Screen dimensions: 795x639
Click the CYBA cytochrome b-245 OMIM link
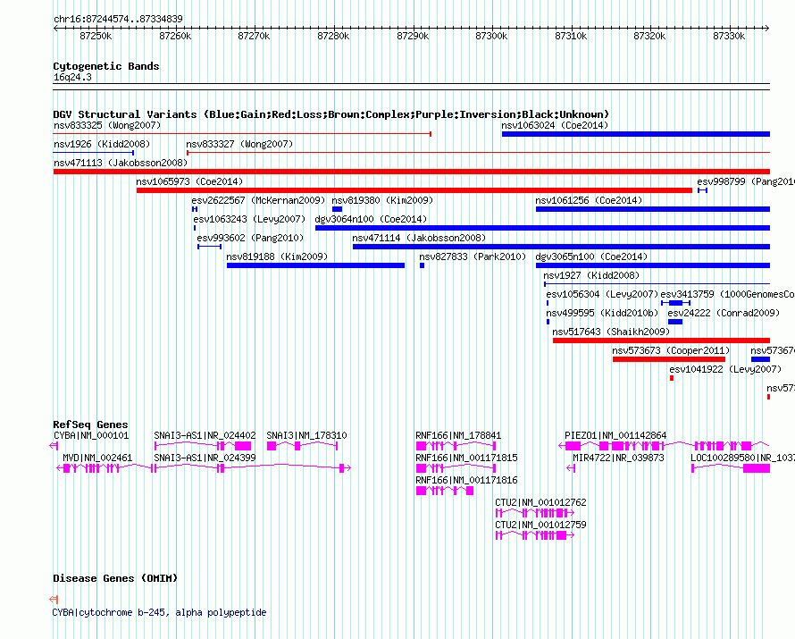click(159, 612)
